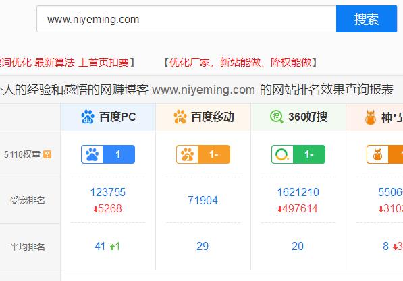Click the orange Baidu mobile weight badge 1-
Screen dimensions: 403x281
point(203,154)
